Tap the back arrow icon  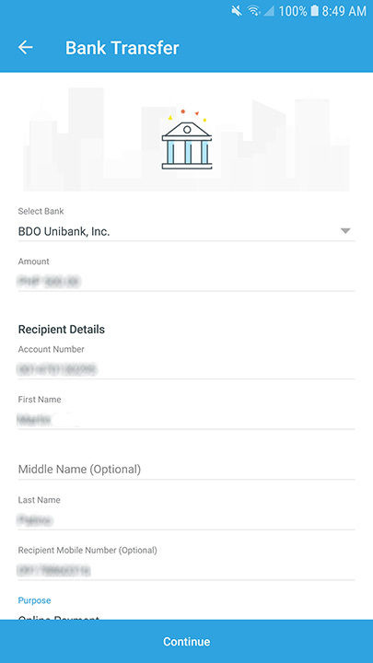[26, 47]
